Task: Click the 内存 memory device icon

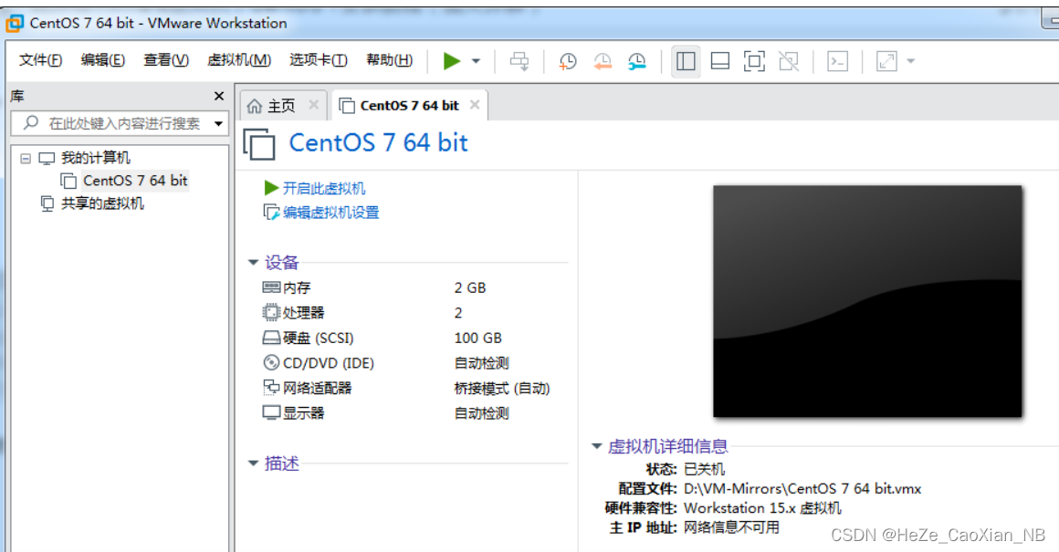Action: click(271, 287)
